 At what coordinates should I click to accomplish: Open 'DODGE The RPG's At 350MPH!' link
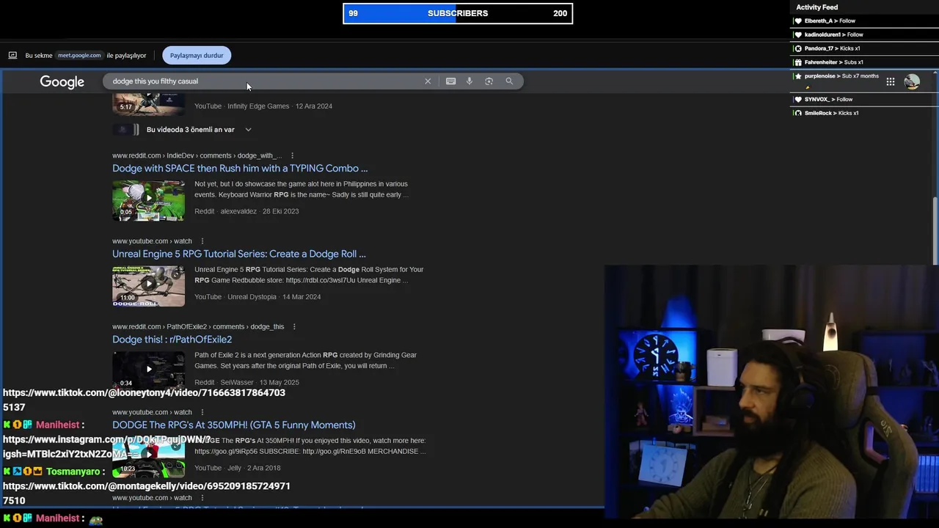coord(234,425)
